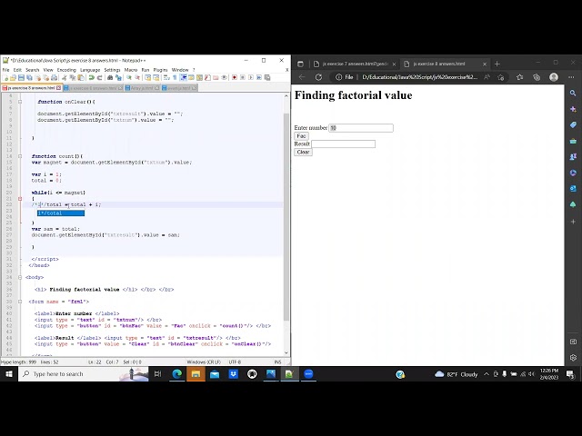Collapse the onClear function fold marker
This screenshot has width=582, height=436.
coord(20,102)
